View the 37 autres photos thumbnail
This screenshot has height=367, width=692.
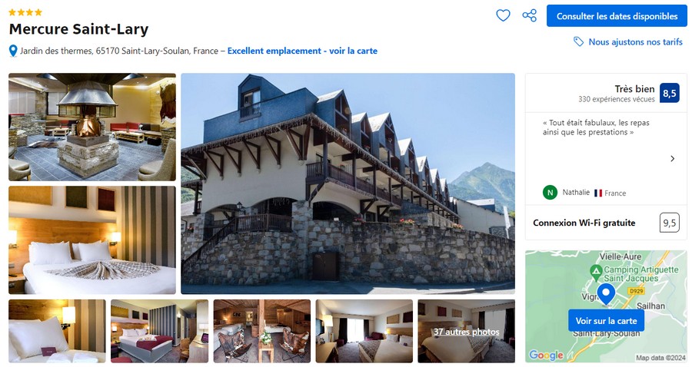pyautogui.click(x=467, y=332)
